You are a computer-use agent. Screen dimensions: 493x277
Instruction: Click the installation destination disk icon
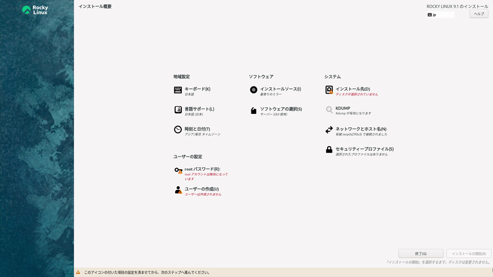pos(329,90)
